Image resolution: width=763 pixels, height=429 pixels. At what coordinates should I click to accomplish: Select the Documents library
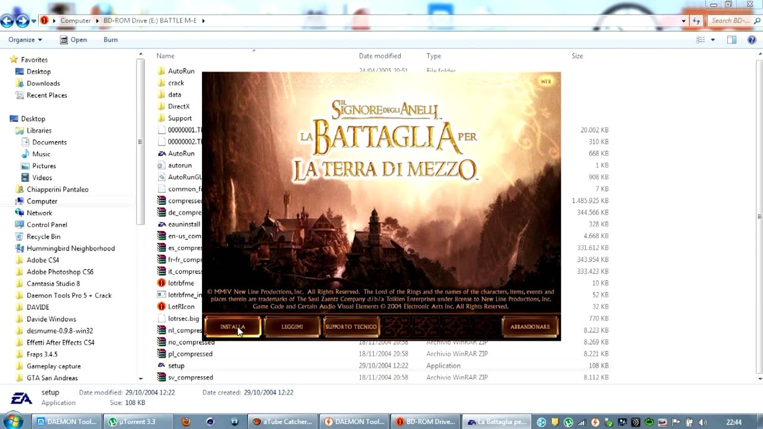pos(49,142)
